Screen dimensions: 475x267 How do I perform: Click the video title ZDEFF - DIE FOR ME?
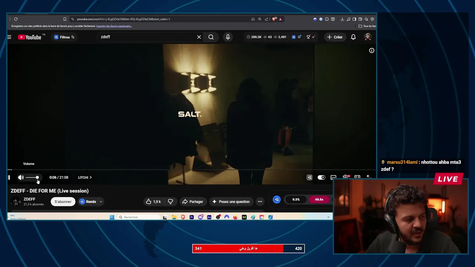coord(49,191)
